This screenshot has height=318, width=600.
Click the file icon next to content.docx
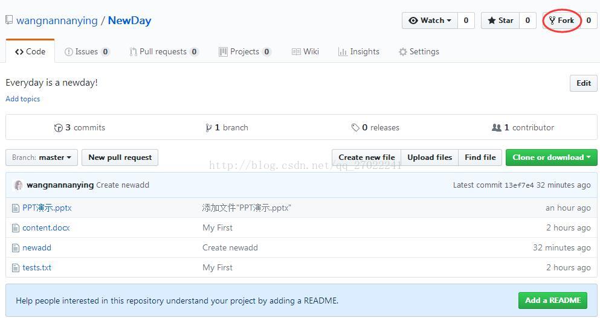pos(15,228)
